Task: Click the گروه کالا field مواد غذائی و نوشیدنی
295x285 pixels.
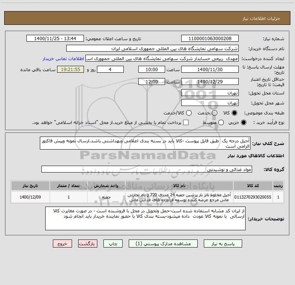Action: click(147, 169)
